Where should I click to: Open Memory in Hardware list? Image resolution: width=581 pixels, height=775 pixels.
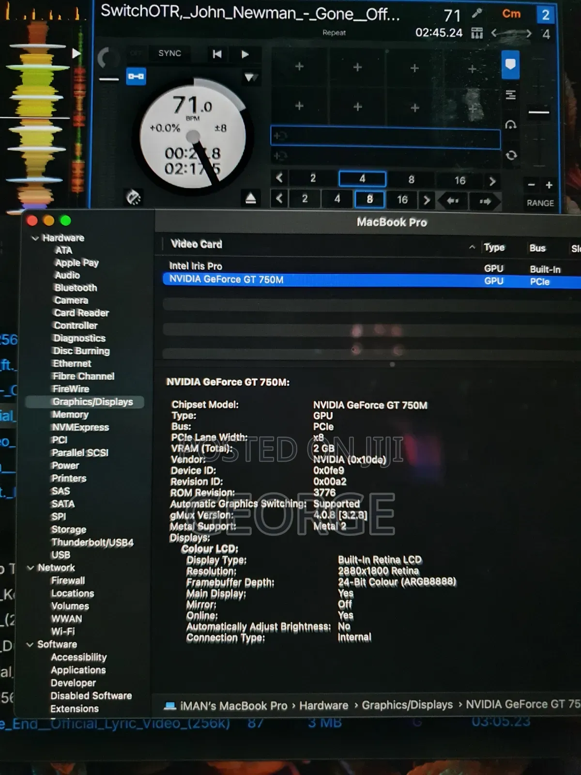(70, 415)
